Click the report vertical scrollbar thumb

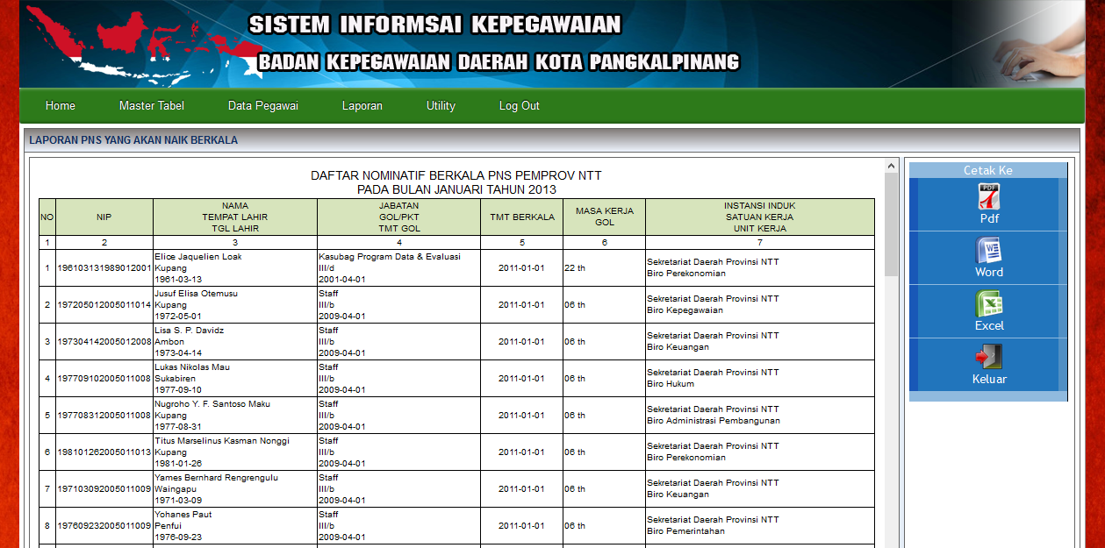point(891,224)
